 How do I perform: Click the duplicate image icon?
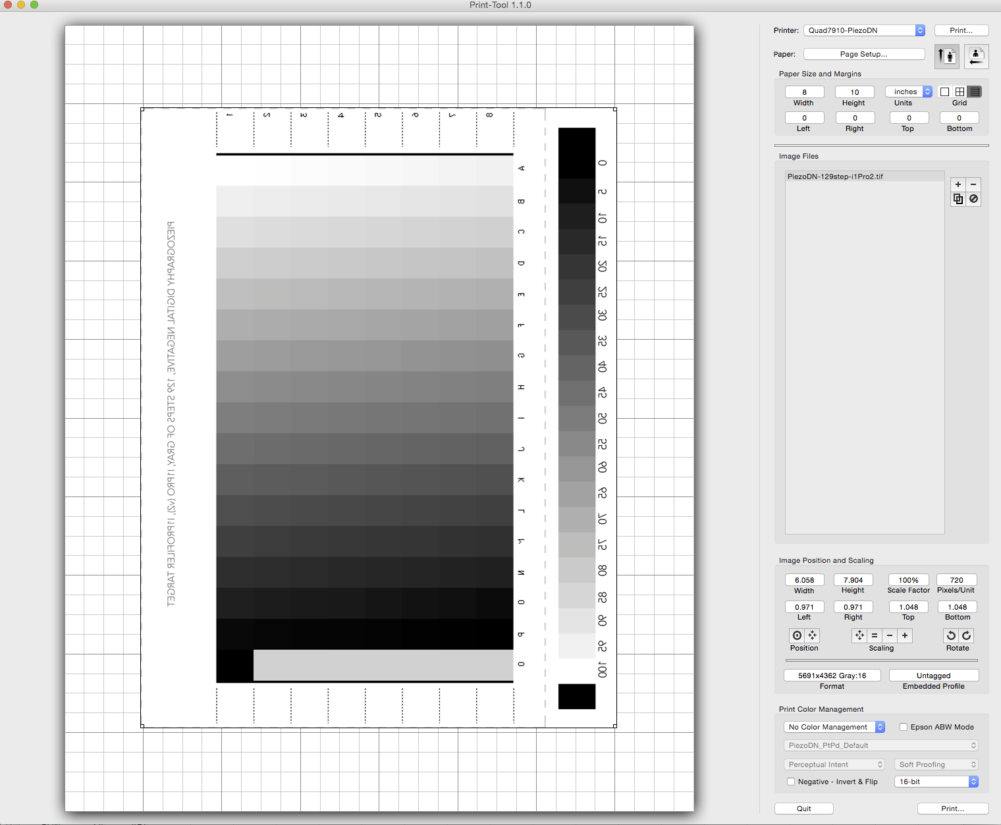[958, 199]
